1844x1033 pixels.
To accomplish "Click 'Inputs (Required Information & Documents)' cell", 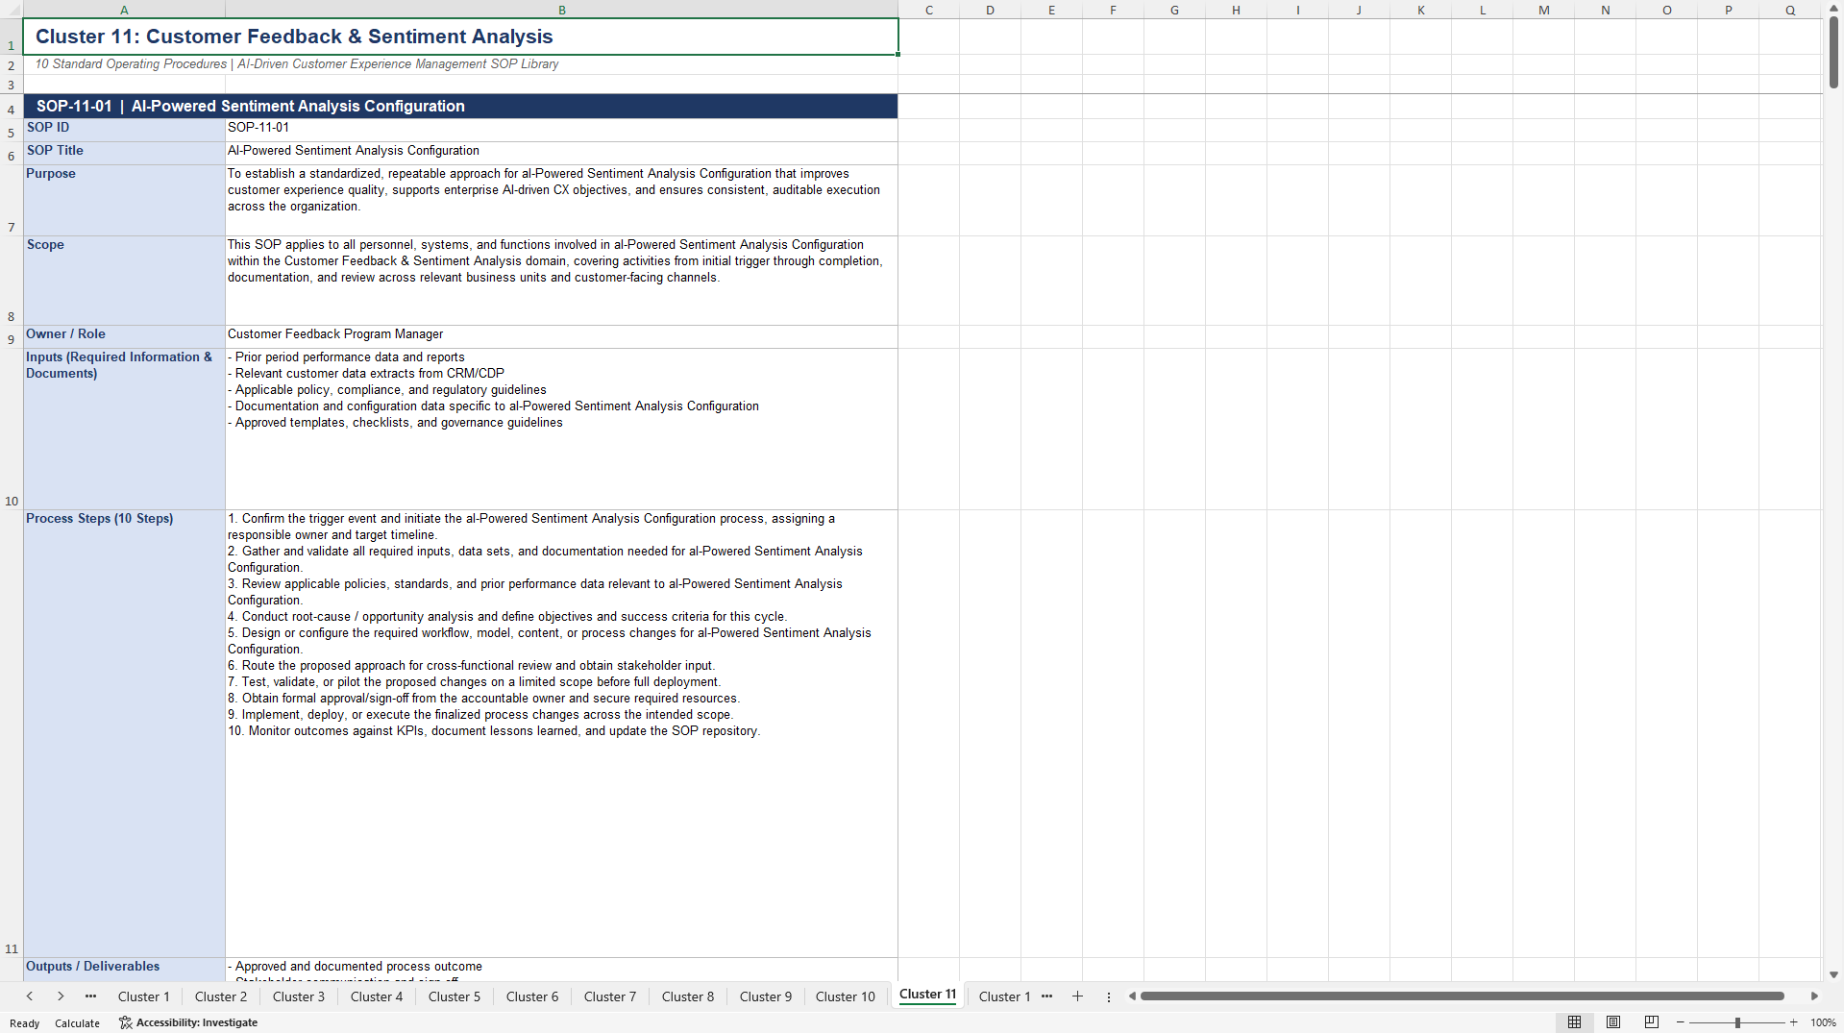I will pyautogui.click(x=125, y=429).
